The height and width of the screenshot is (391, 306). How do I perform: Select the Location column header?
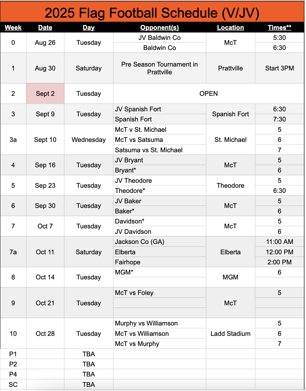[x=230, y=27]
